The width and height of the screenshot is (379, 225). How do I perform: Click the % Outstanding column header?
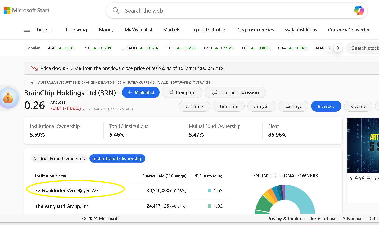(x=209, y=176)
